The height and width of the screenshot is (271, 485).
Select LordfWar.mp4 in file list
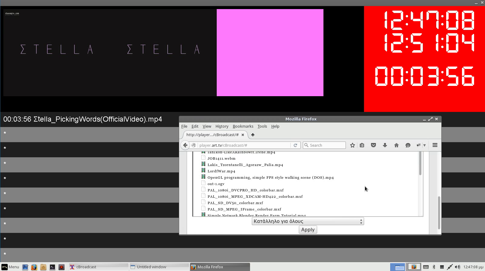221,171
